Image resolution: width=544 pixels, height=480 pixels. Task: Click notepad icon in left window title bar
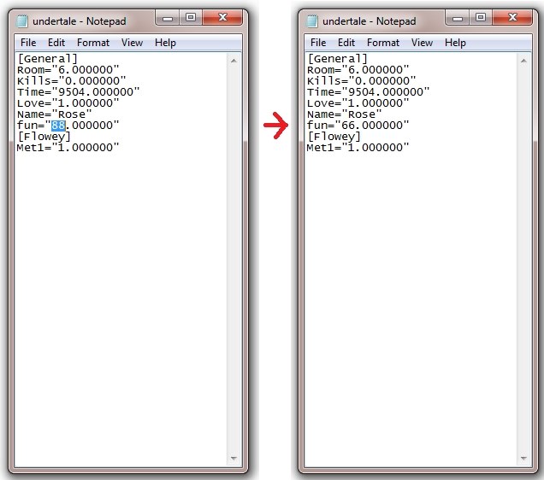tap(22, 21)
